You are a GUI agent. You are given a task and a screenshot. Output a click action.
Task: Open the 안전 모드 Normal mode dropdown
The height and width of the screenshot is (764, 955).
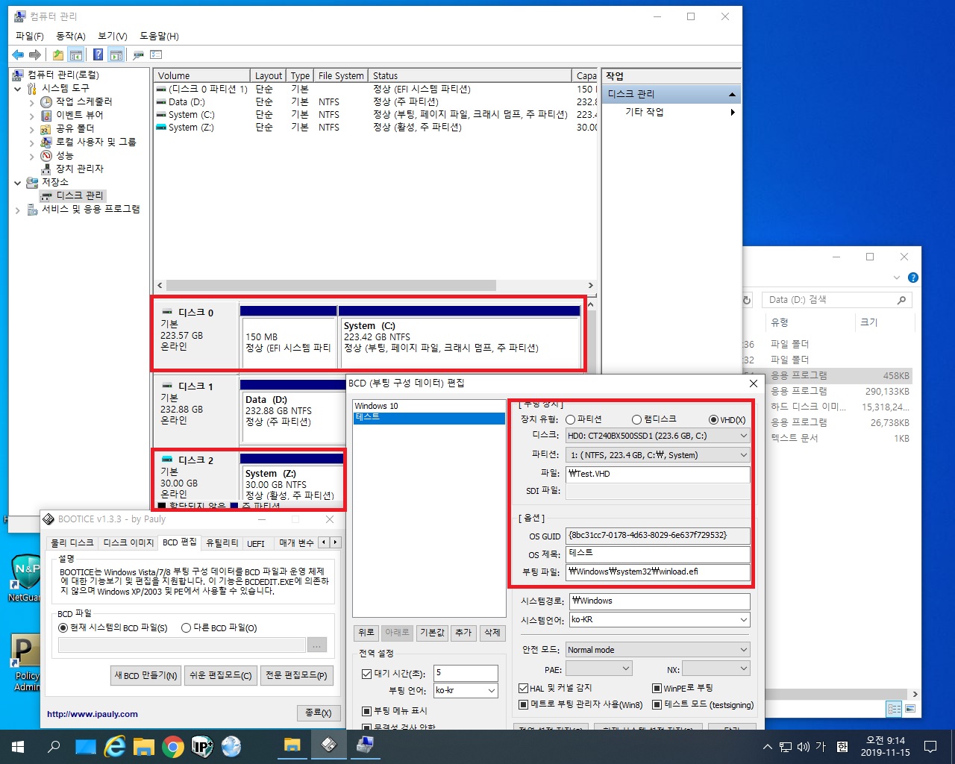[657, 650]
